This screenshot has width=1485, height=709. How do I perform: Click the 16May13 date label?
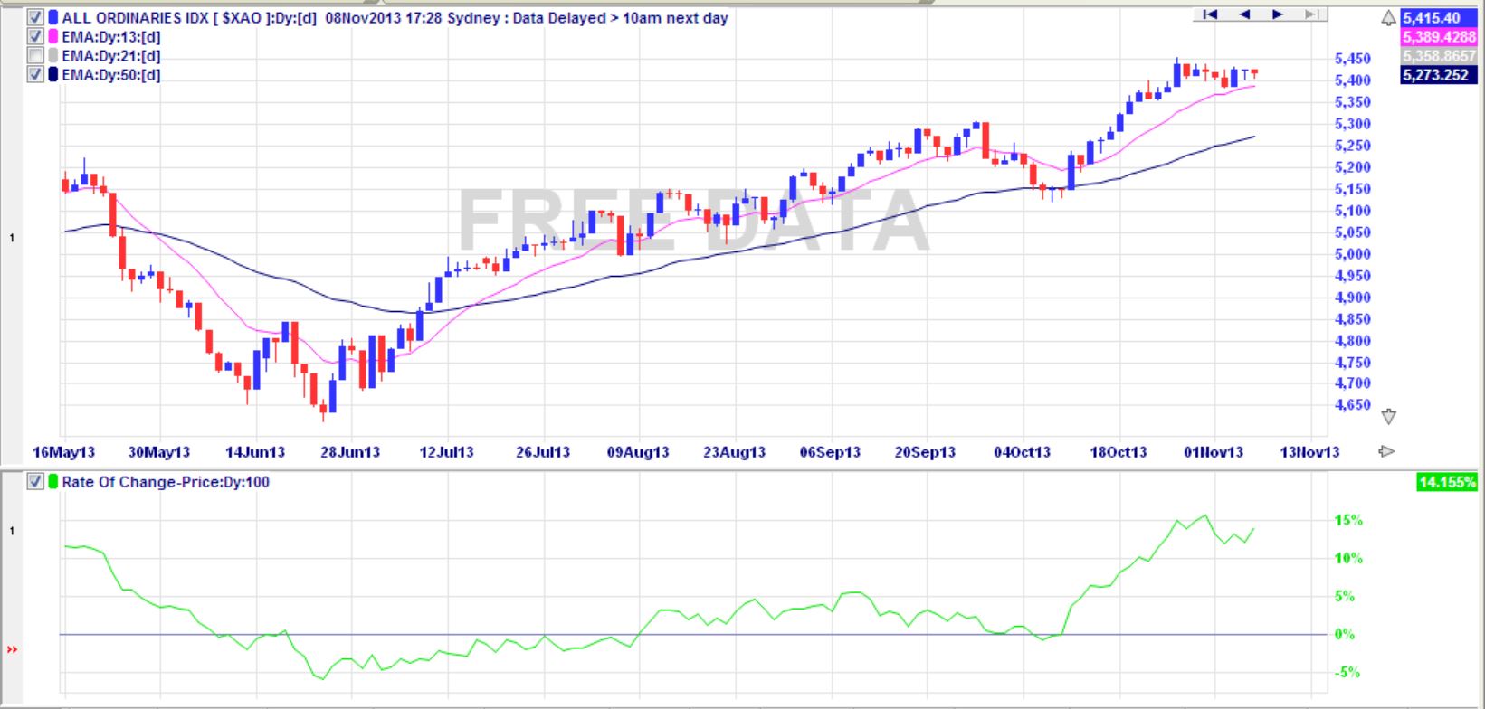(x=63, y=451)
